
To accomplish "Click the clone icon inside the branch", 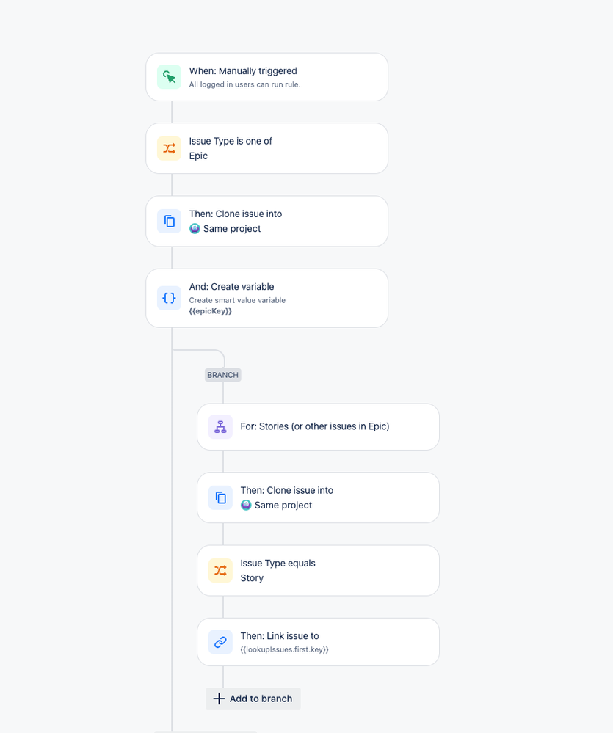I will tap(220, 497).
